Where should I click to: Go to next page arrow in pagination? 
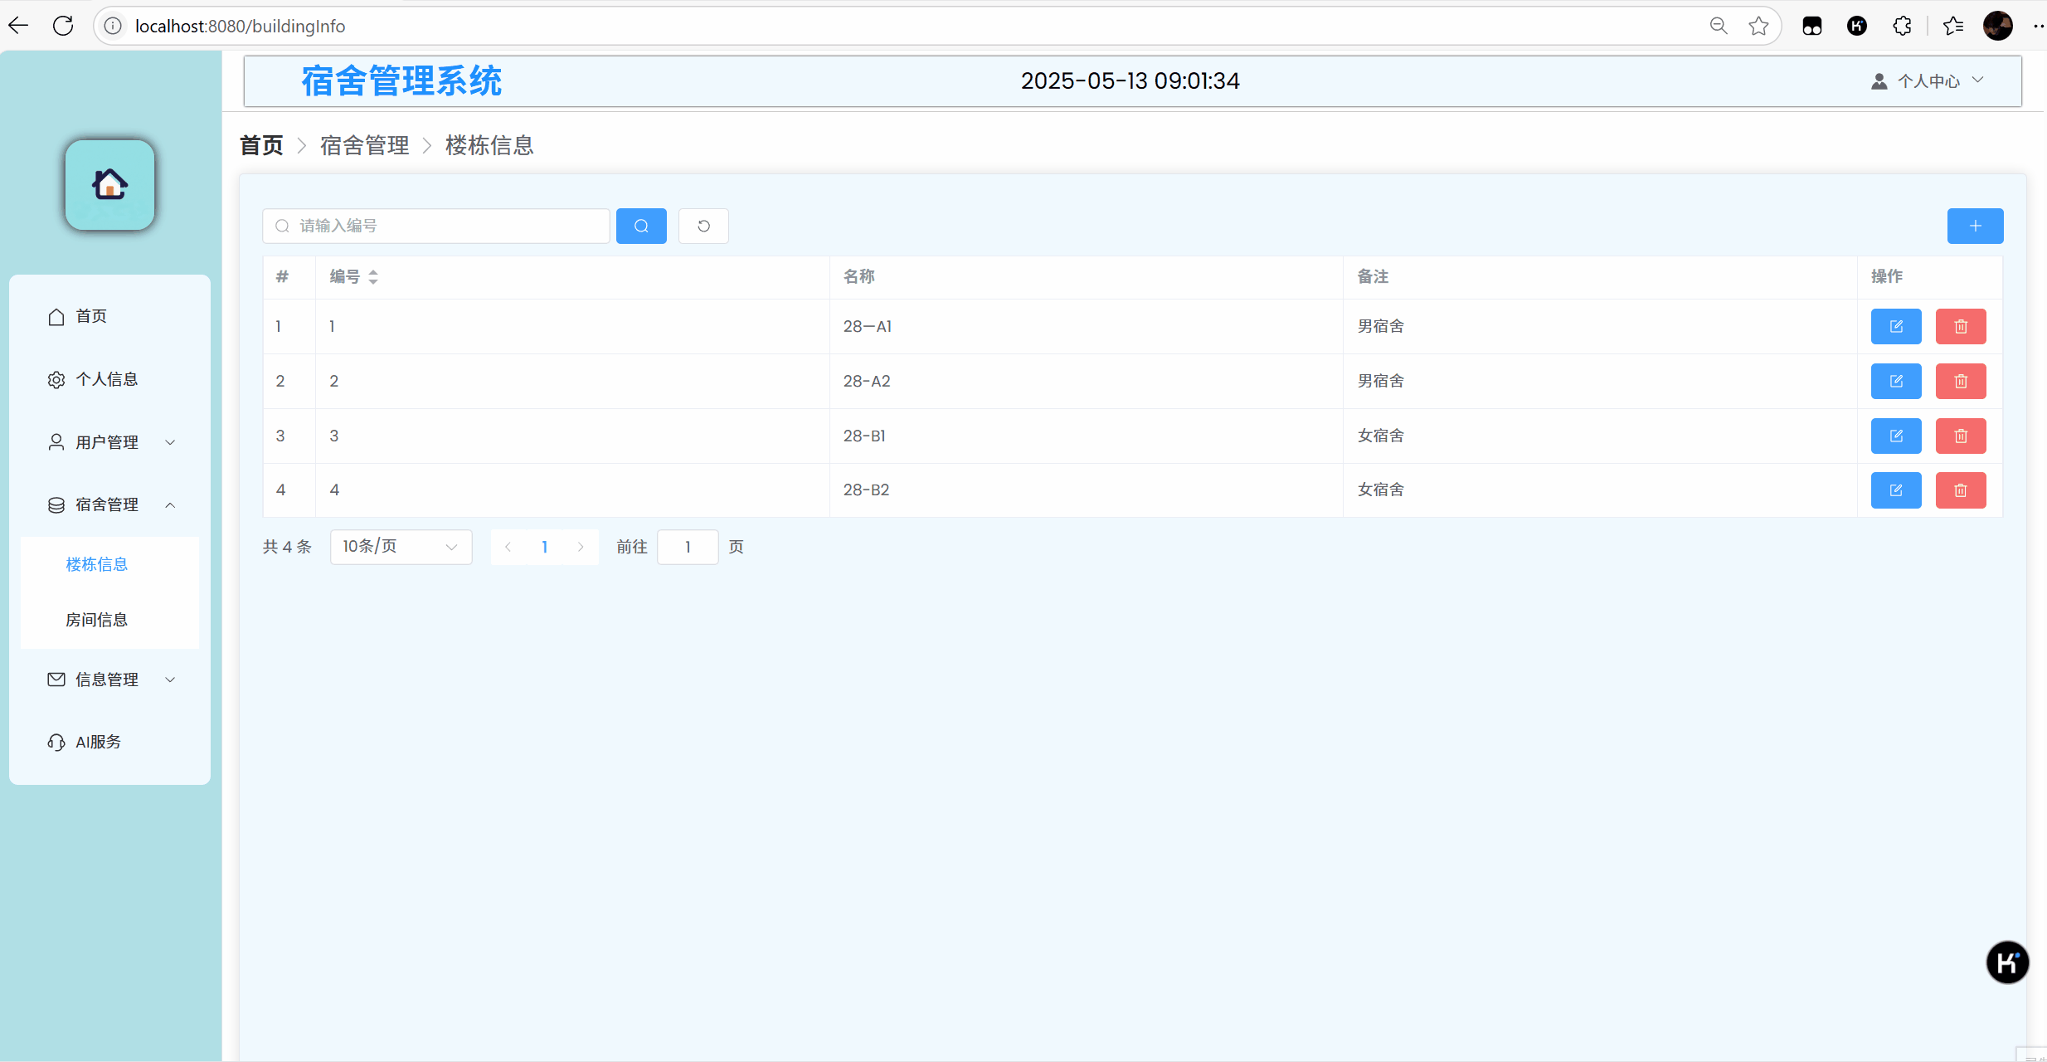click(x=581, y=547)
